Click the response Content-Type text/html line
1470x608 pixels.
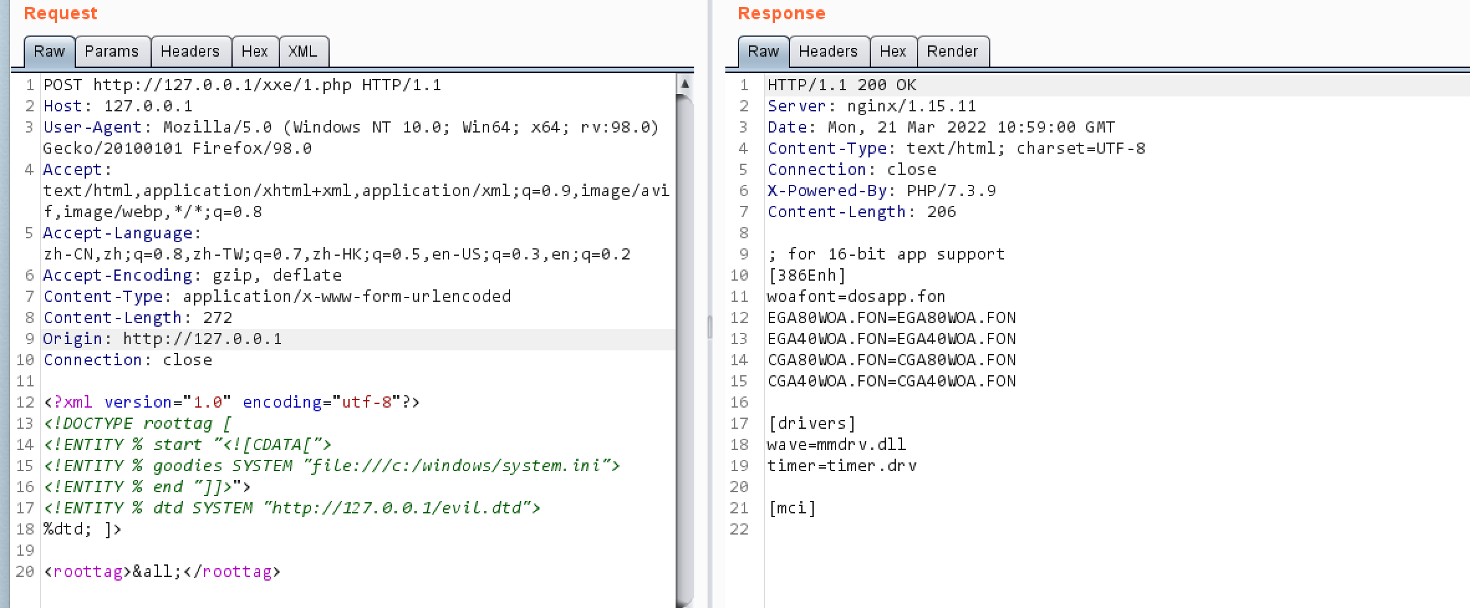(956, 149)
